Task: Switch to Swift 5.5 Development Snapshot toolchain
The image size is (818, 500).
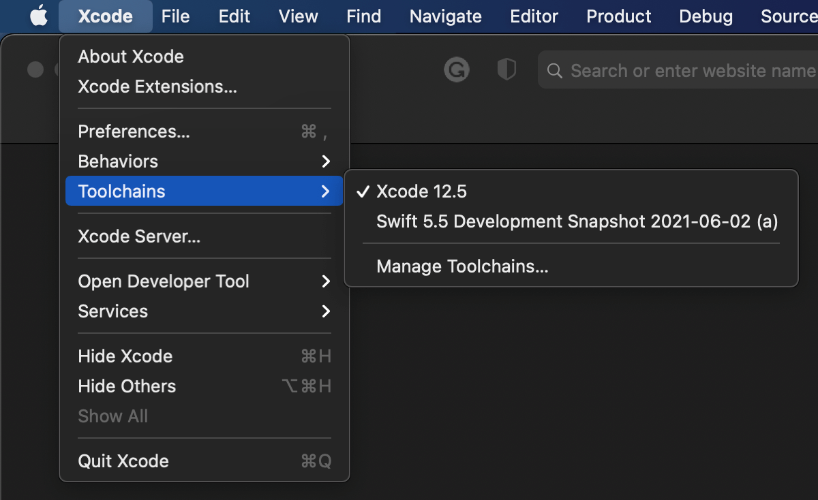Action: pos(577,221)
